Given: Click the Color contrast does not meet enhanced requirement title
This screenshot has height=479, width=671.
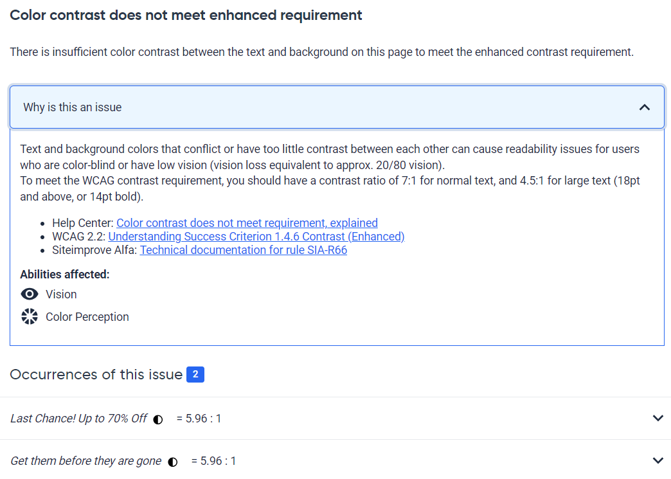Looking at the screenshot, I should 186,15.
